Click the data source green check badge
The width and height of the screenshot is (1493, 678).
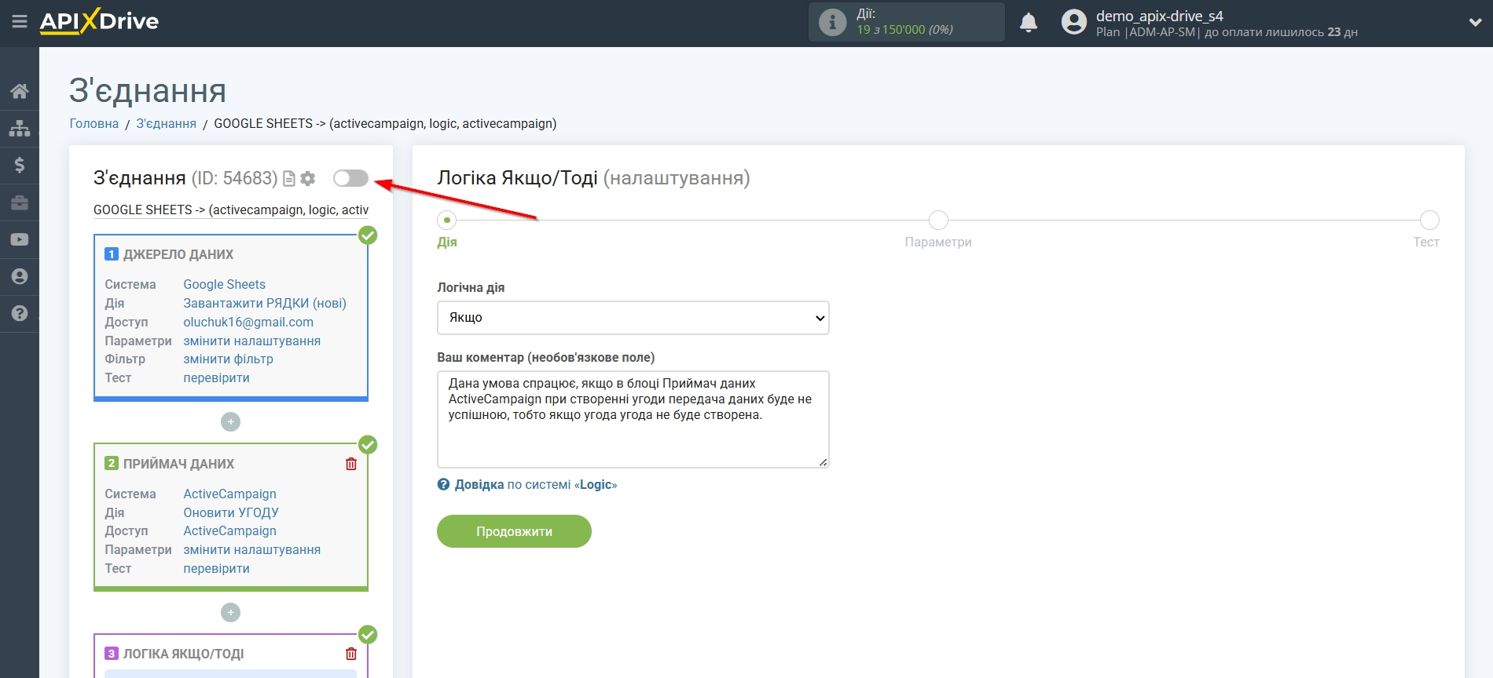[x=368, y=235]
